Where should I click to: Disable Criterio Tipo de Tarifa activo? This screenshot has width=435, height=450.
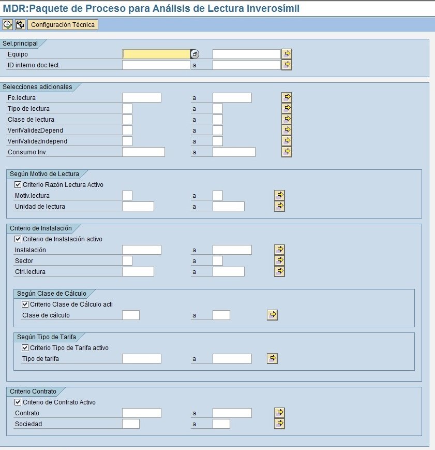[25, 347]
